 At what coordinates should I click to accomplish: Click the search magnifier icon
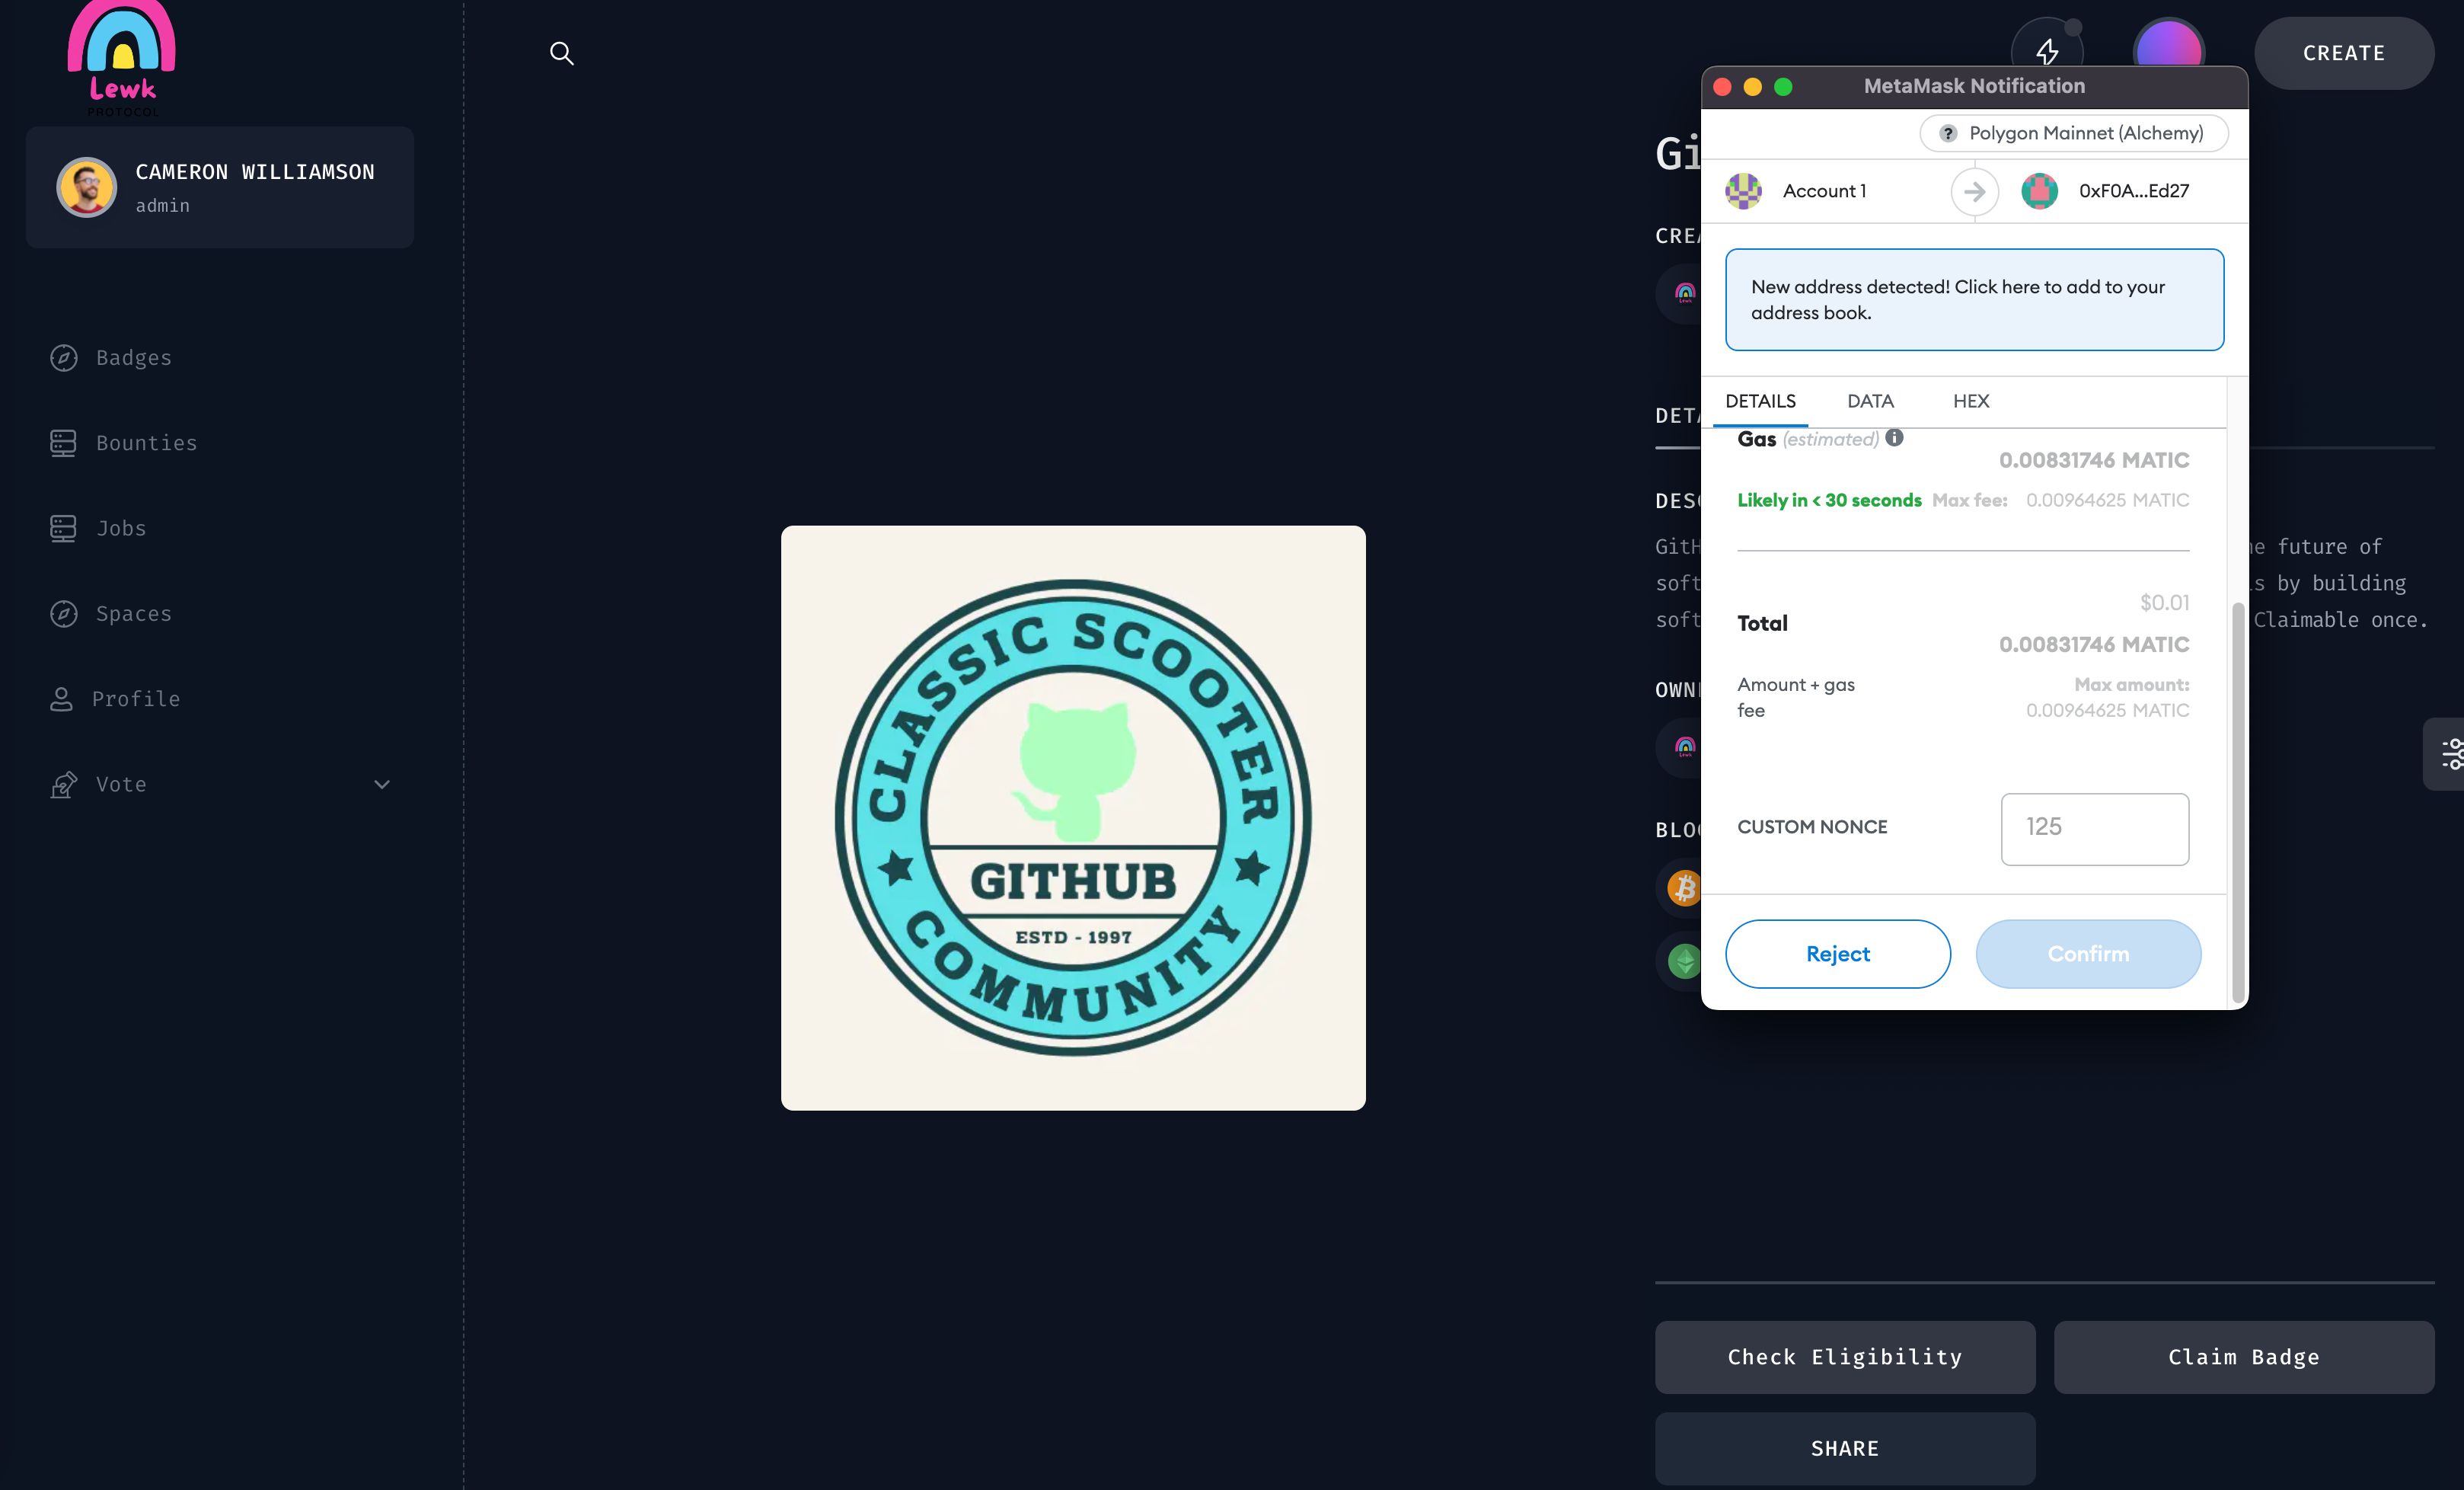click(x=561, y=53)
